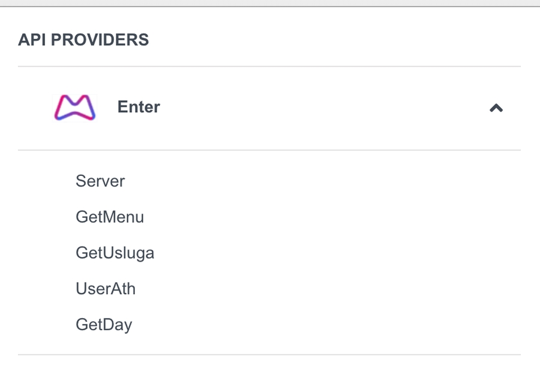Viewport: 540px width, 384px height.
Task: Pick GetUsluga from the provider list
Action: coord(115,253)
